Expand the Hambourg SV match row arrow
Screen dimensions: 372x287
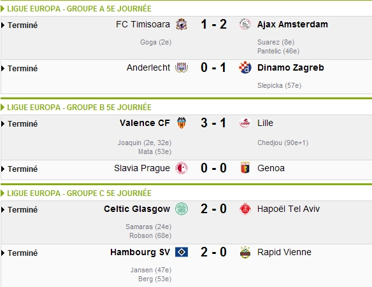[3, 253]
